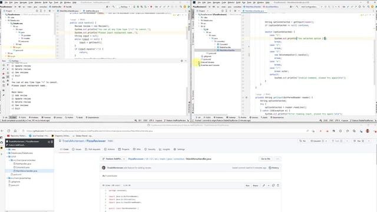This screenshot has height=212, width=377.
Task: Click the browser Refresh icon
Action: (x=9, y=131)
